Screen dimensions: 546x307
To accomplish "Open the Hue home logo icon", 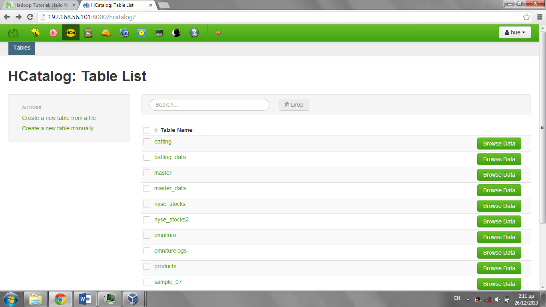I will (x=13, y=33).
